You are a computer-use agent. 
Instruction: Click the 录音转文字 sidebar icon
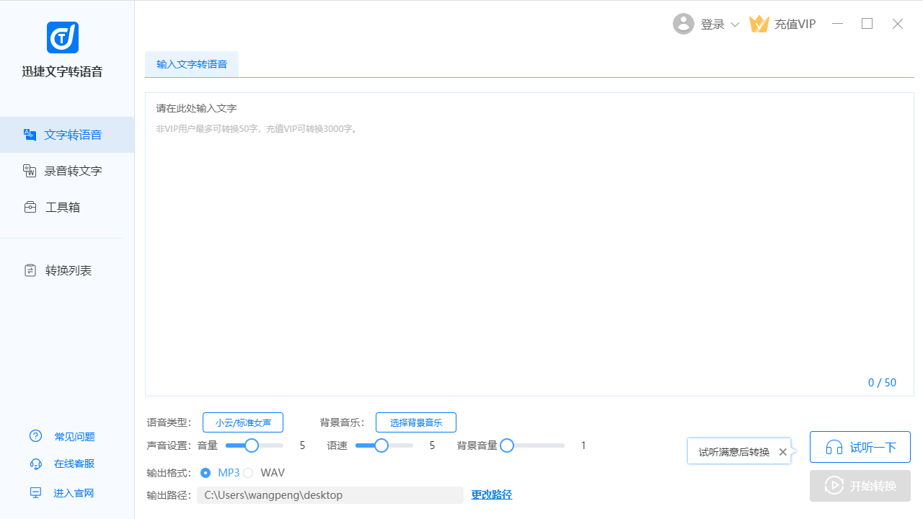[30, 171]
